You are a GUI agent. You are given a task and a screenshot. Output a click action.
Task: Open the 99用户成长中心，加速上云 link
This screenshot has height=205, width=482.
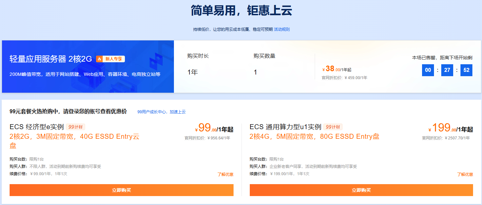pyautogui.click(x=162, y=112)
